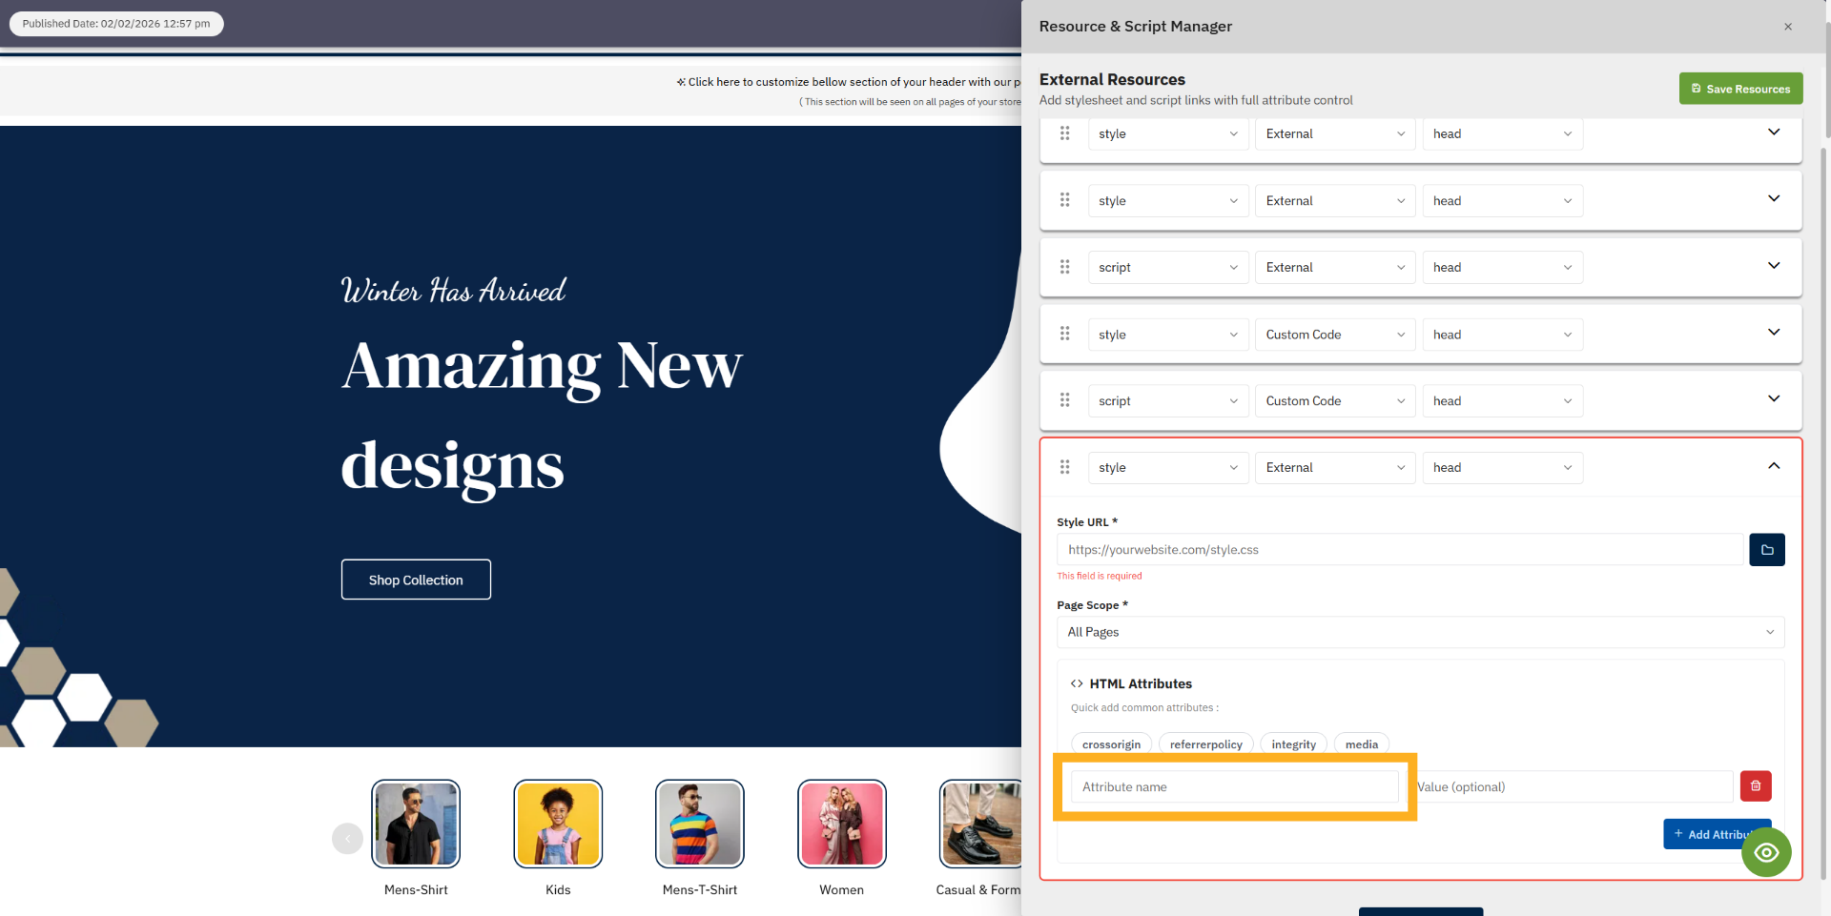Quick add the crossorigin attribute chip
1831x916 pixels.
[x=1111, y=744]
